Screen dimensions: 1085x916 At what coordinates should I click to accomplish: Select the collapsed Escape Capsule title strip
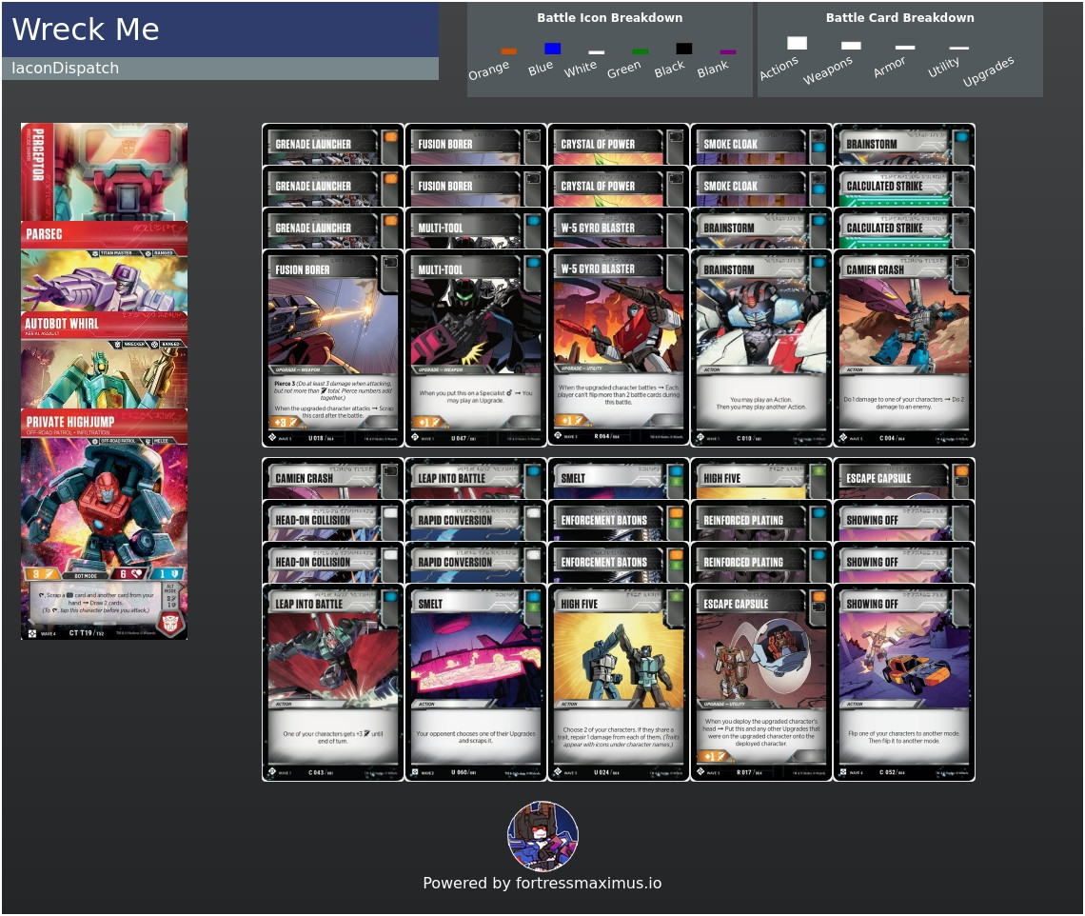tap(904, 479)
